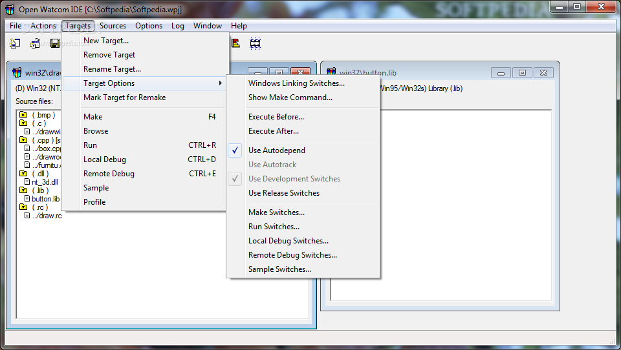
Task: Open the Help menu
Action: (239, 26)
